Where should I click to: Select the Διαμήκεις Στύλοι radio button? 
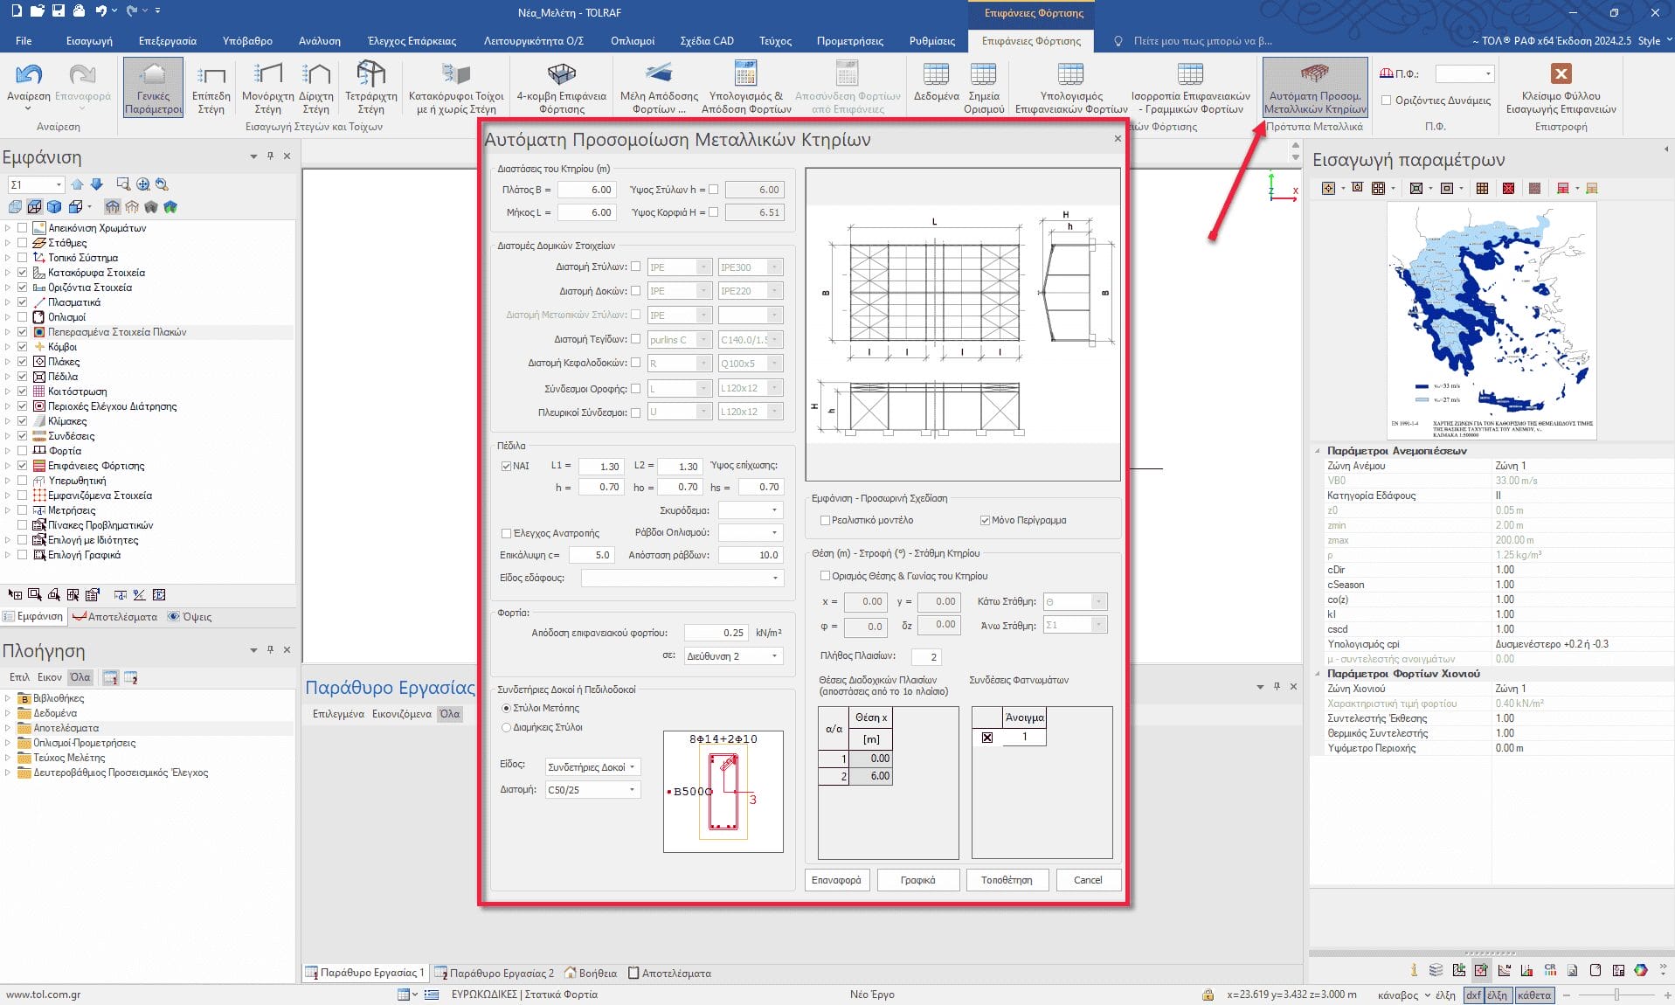click(506, 727)
